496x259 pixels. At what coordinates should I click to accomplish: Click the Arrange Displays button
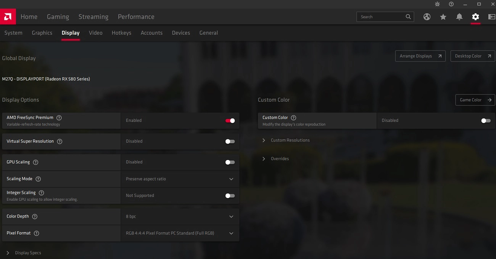click(x=420, y=56)
